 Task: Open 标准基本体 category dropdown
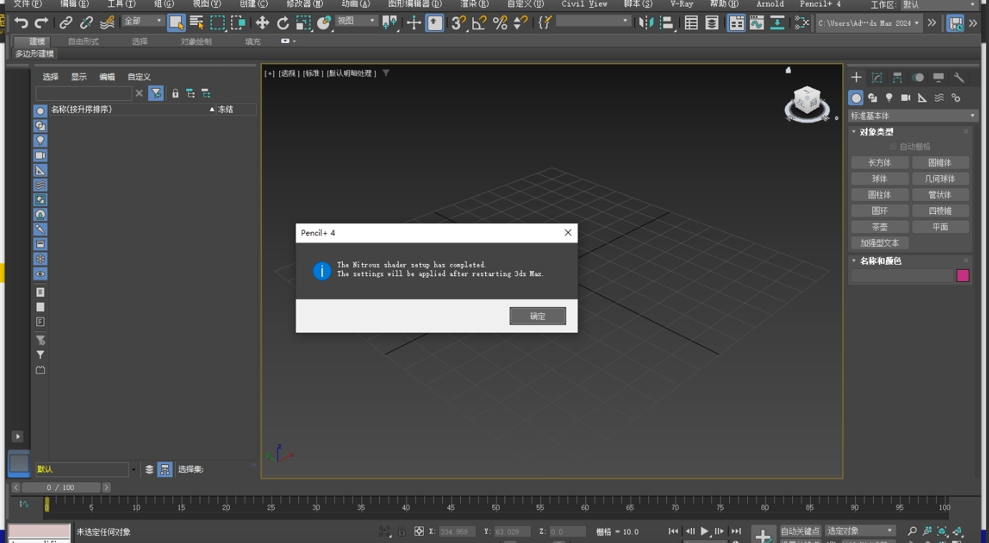pyautogui.click(x=913, y=116)
